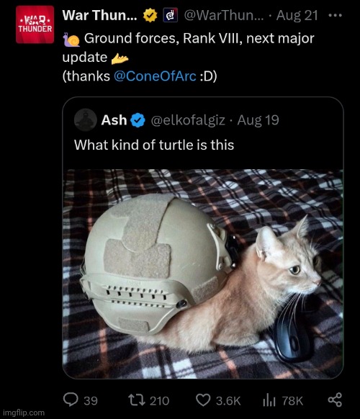The height and width of the screenshot is (419, 360).
Task: View analytics via the bar-chart icon
Action: point(269,400)
